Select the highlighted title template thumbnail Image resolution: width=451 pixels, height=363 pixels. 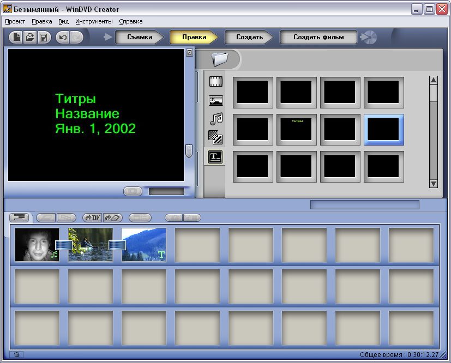(383, 129)
